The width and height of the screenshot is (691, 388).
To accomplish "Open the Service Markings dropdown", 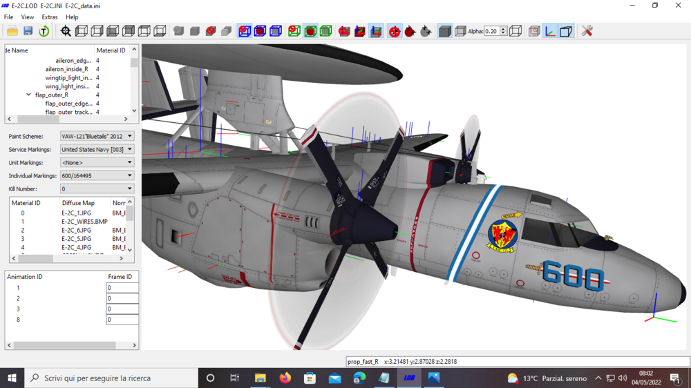I will [x=97, y=149].
